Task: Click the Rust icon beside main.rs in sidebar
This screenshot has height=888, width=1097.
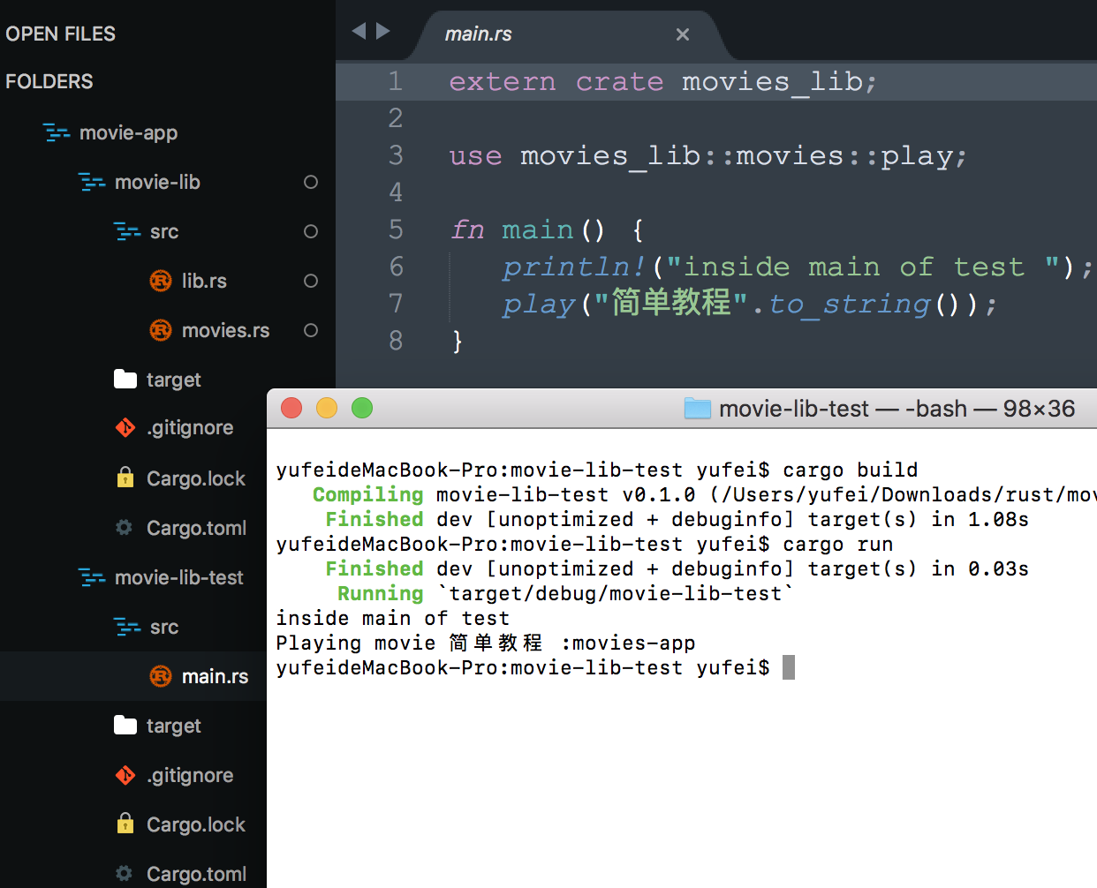Action: [x=161, y=676]
